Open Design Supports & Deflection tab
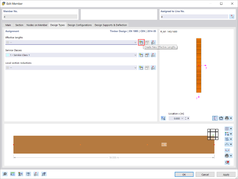 [x=111, y=25]
